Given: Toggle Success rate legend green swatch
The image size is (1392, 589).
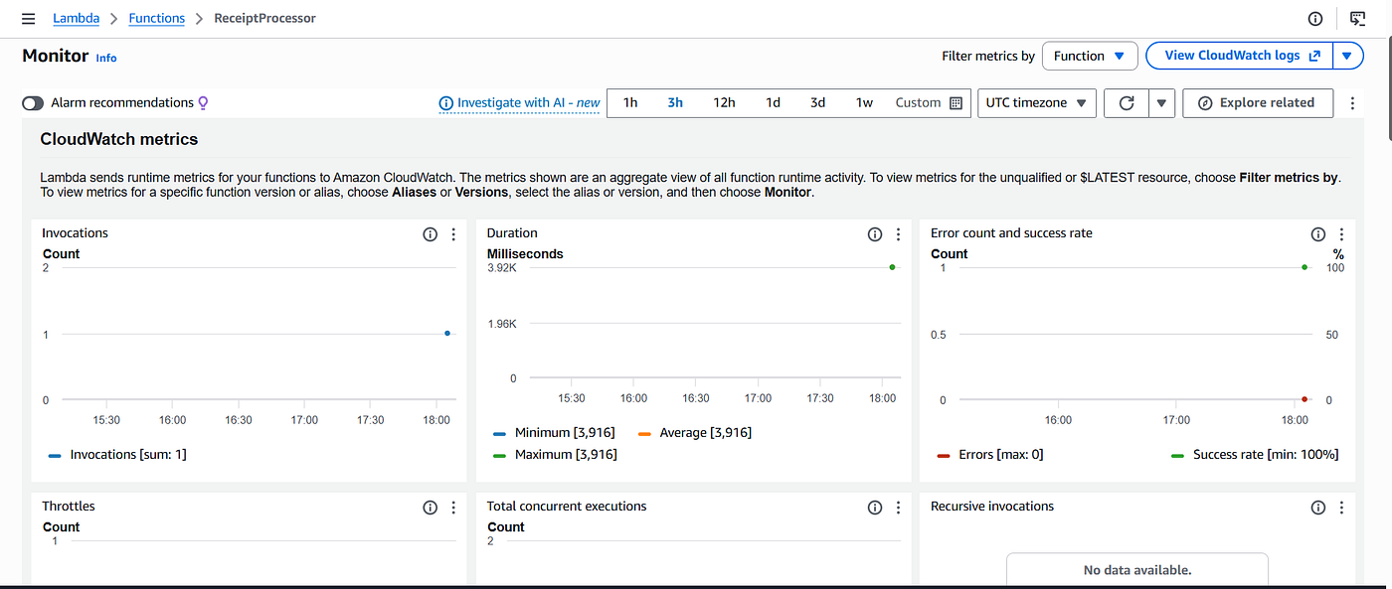Looking at the screenshot, I should point(1177,455).
